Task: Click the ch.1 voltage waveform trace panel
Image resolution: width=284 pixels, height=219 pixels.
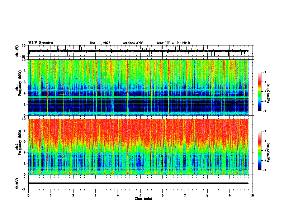Action: (141, 51)
